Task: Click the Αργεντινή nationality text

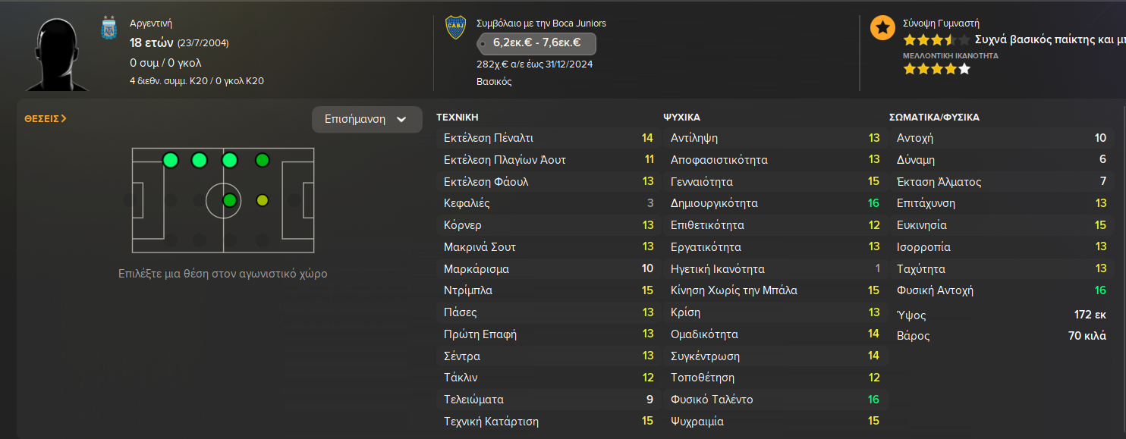Action: click(x=151, y=24)
